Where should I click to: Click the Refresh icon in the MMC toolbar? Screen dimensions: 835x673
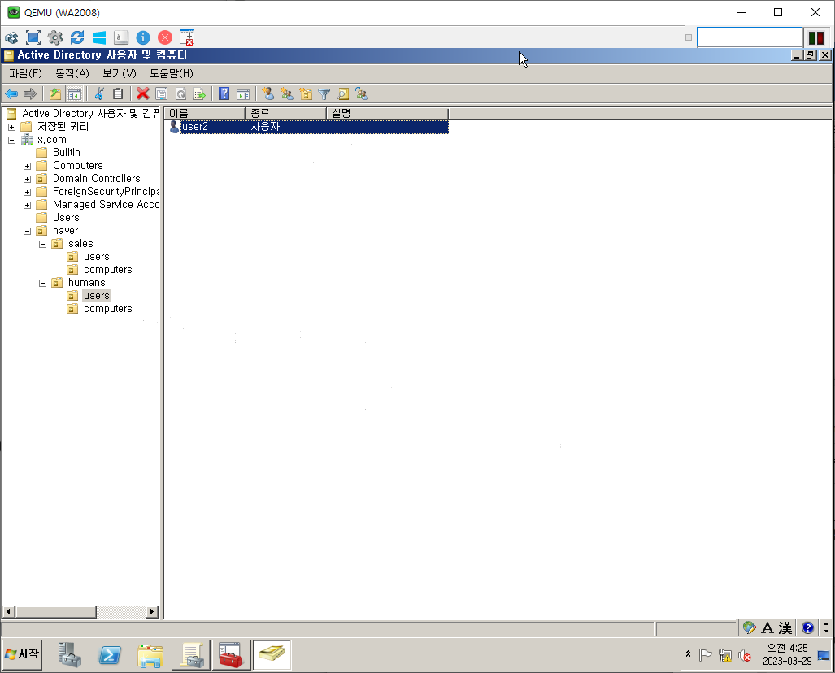point(180,94)
